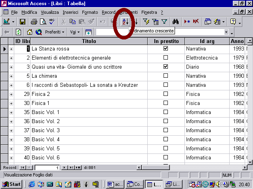Image resolution: width=253 pixels, height=189 pixels.
Task: Click the Show Only Web Toolbar icon
Action: 88,32
